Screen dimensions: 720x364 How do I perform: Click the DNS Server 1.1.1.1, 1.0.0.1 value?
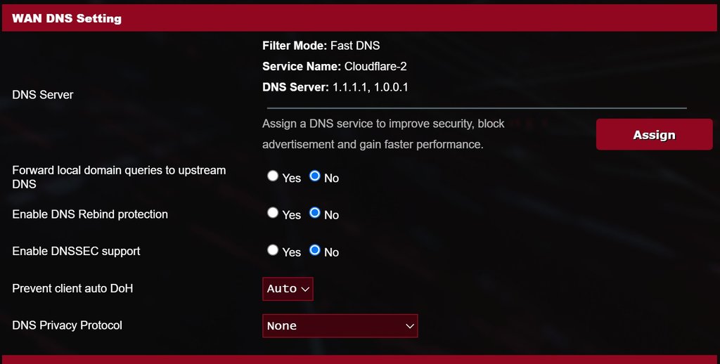[335, 87]
